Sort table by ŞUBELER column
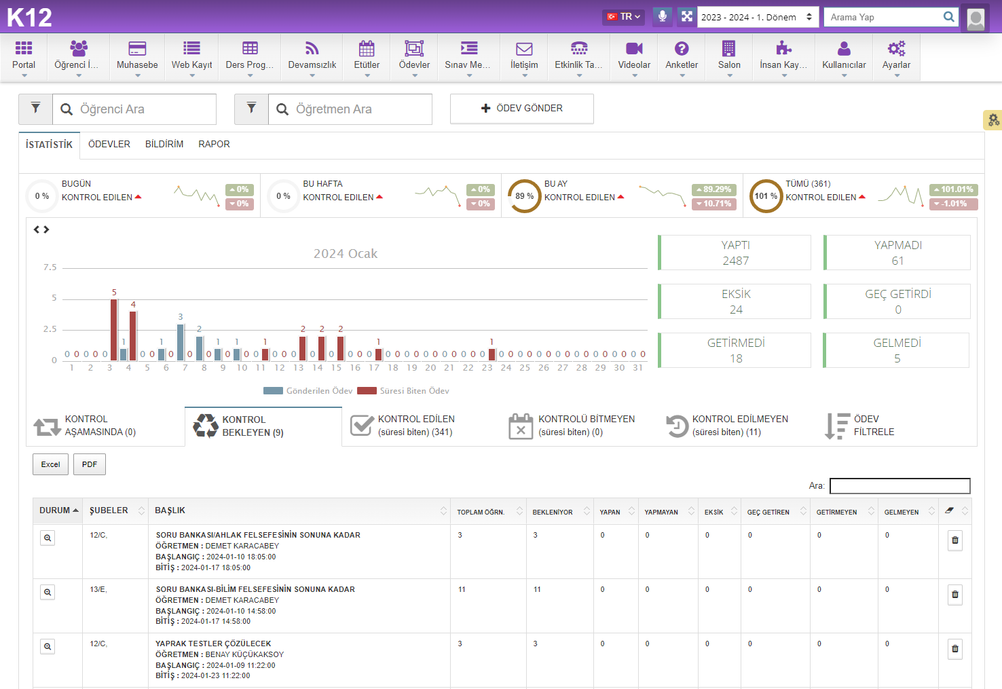This screenshot has width=1002, height=689. (x=116, y=510)
